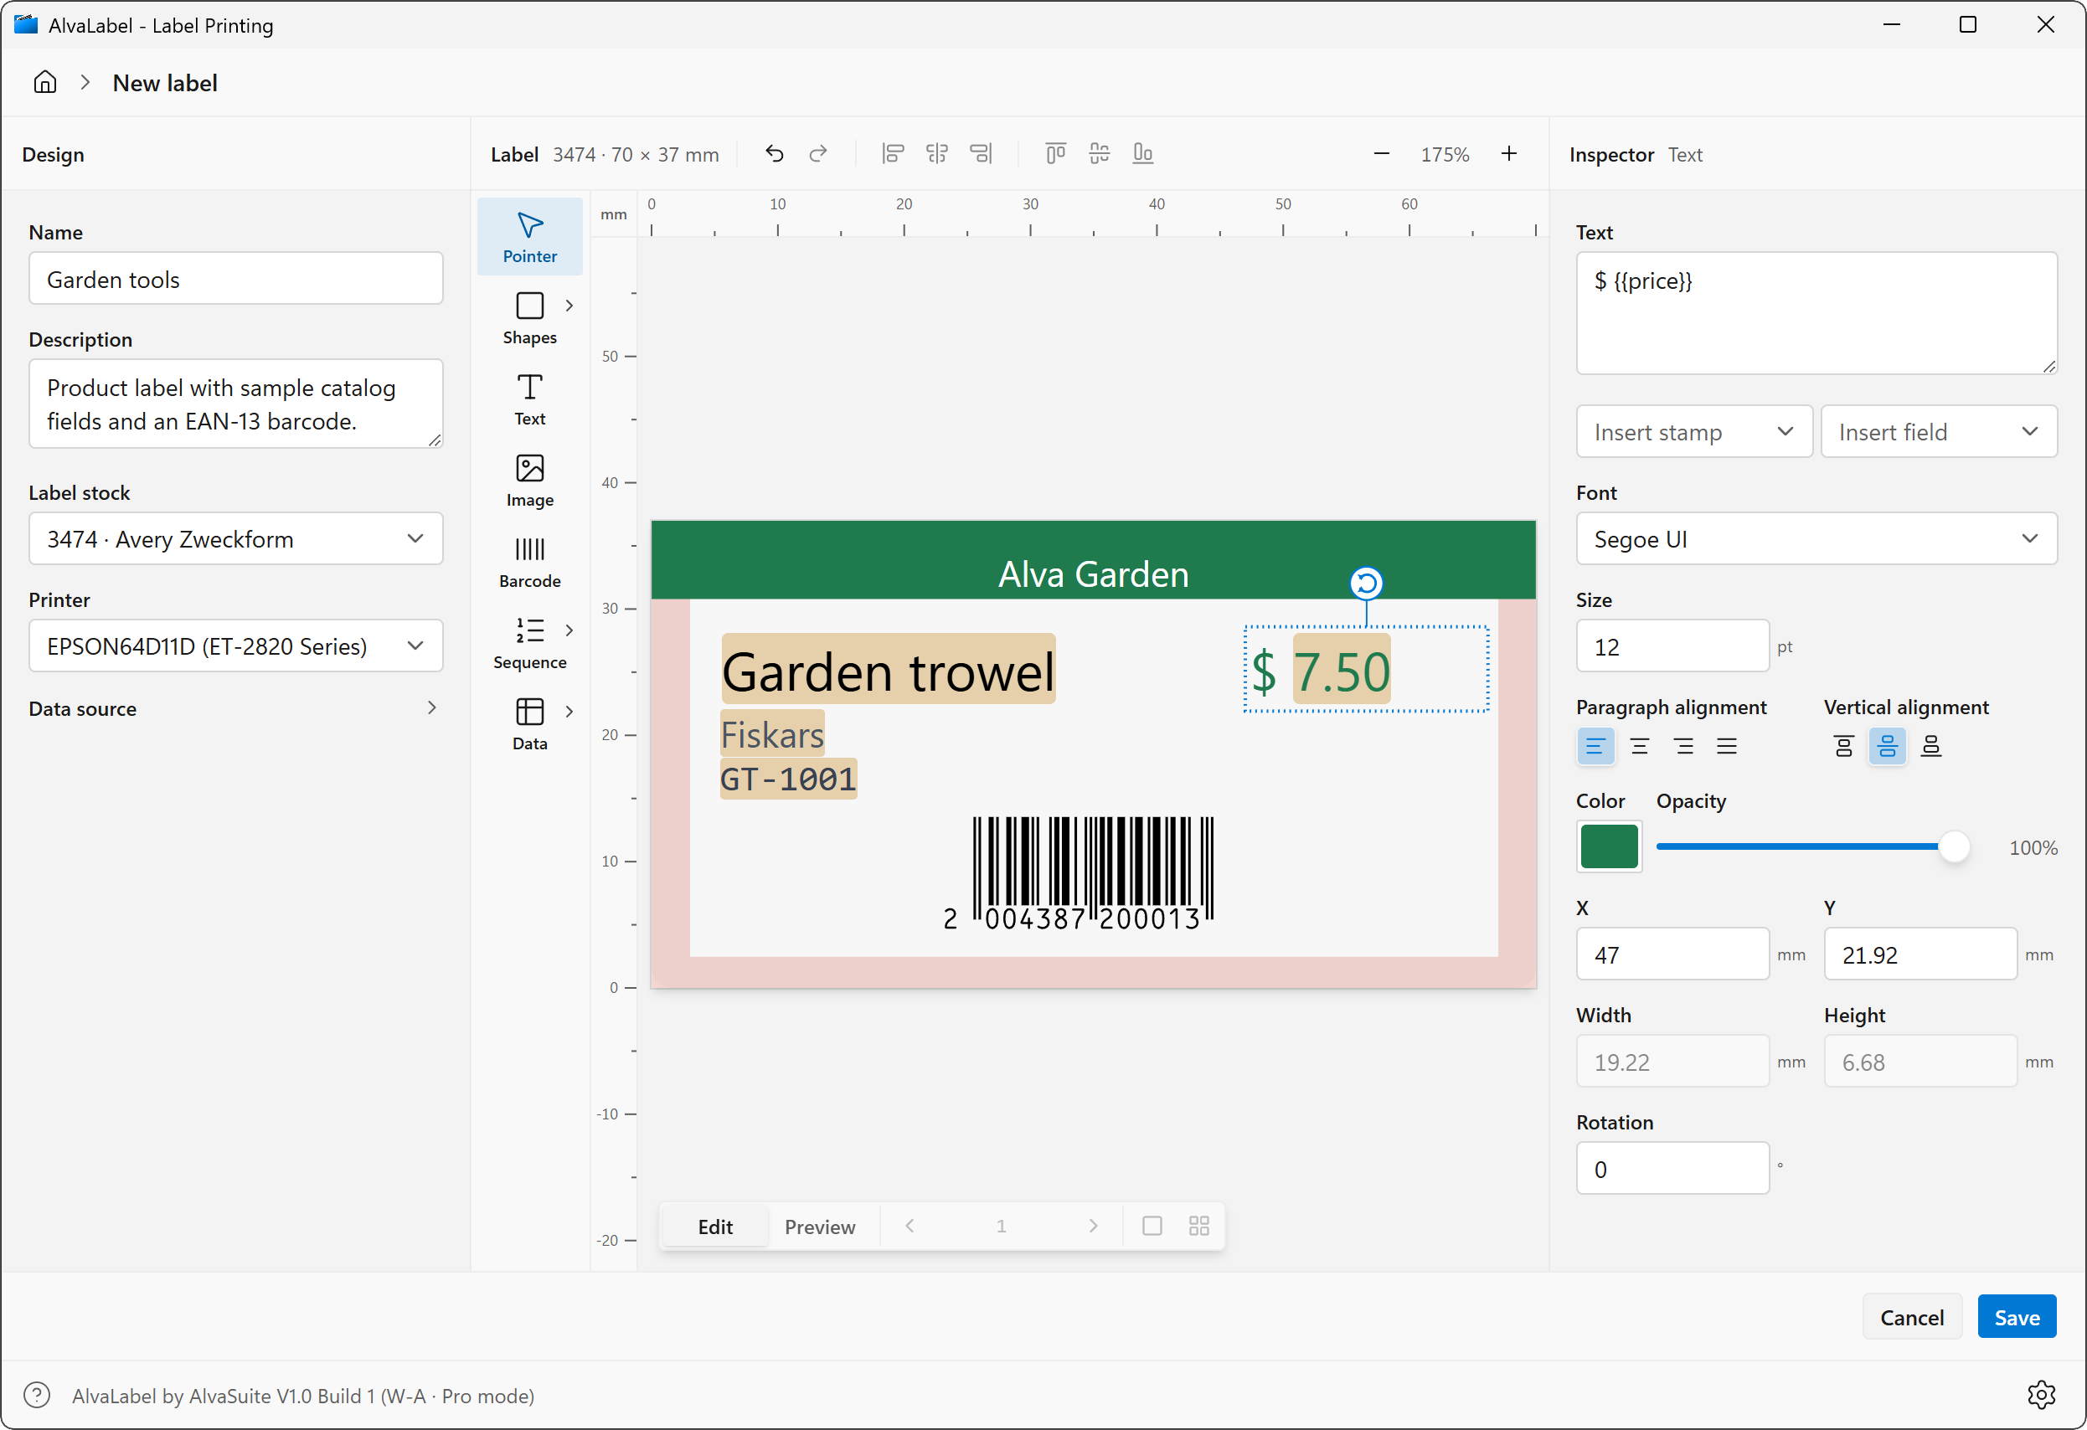Go to next label record
Viewport: 2087px width, 1430px height.
(x=1093, y=1227)
